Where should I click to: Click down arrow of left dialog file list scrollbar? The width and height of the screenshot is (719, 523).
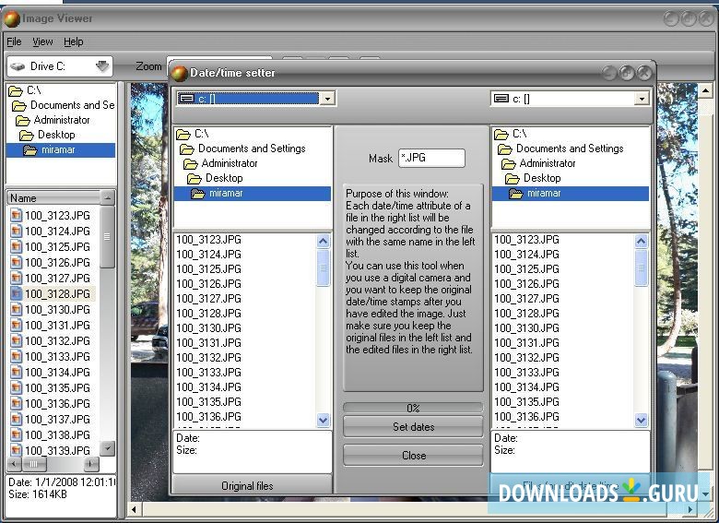click(323, 420)
